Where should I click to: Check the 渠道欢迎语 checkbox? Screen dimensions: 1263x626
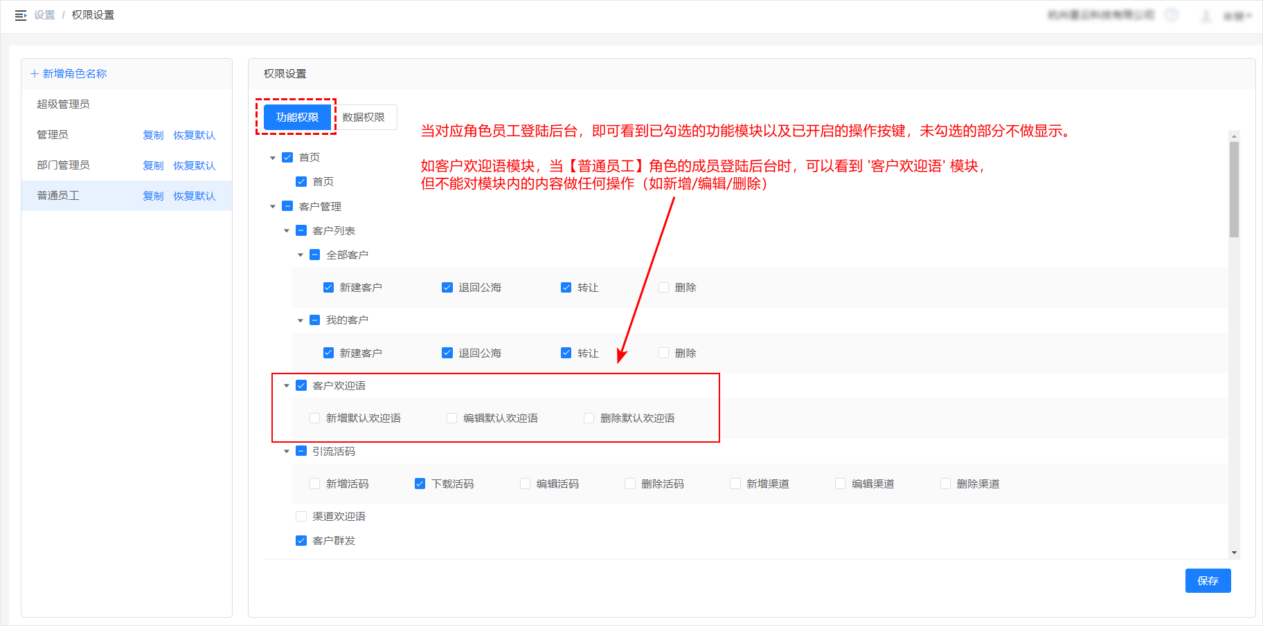[301, 517]
